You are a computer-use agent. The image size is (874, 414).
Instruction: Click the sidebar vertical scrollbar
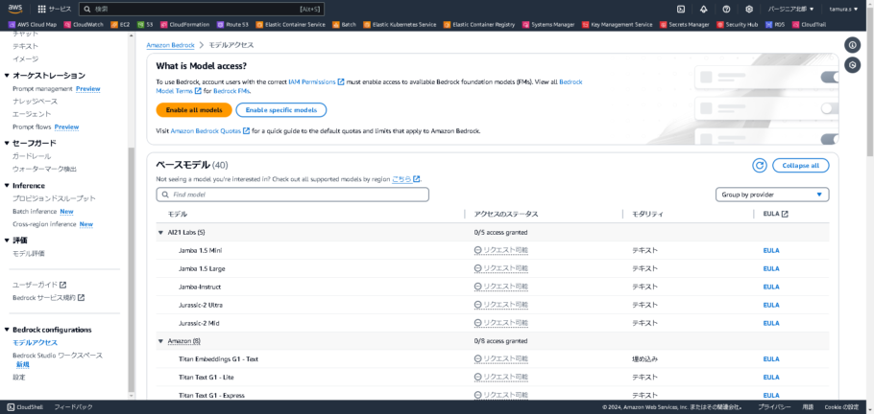point(132,270)
